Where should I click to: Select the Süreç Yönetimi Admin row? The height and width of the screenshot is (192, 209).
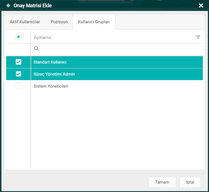[x=112, y=74]
